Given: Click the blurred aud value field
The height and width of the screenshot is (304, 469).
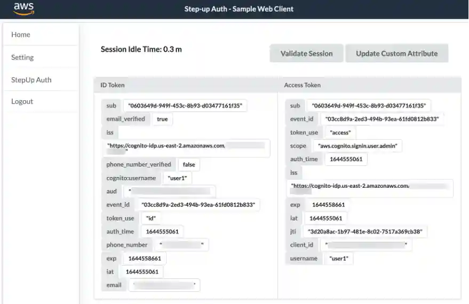Looking at the screenshot, I should coord(170,191).
